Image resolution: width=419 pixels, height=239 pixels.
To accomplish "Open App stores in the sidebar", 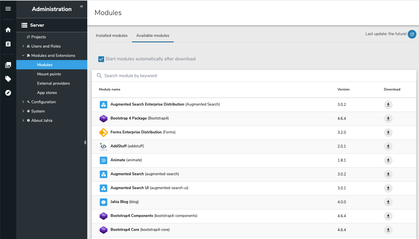I will 47,93.
